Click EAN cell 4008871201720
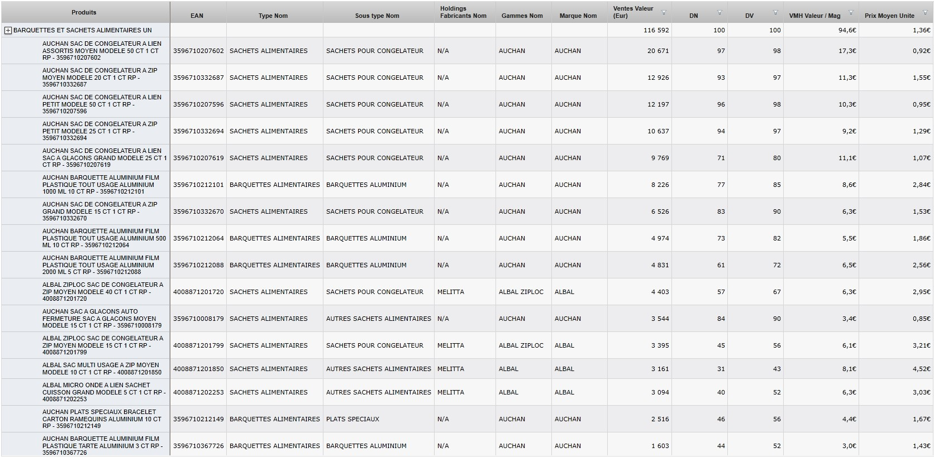This screenshot has width=934, height=457. click(198, 292)
